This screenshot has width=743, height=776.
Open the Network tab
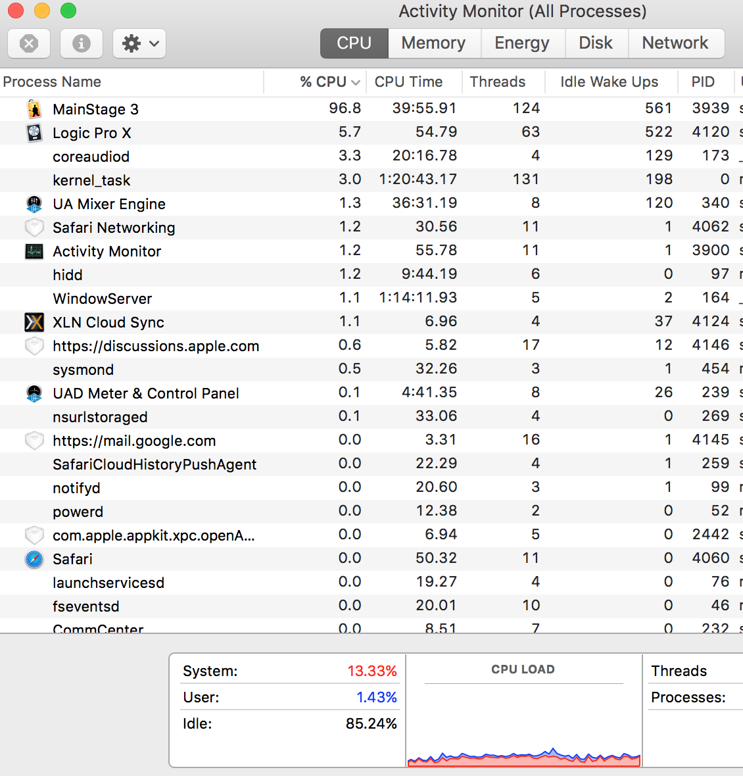click(676, 43)
